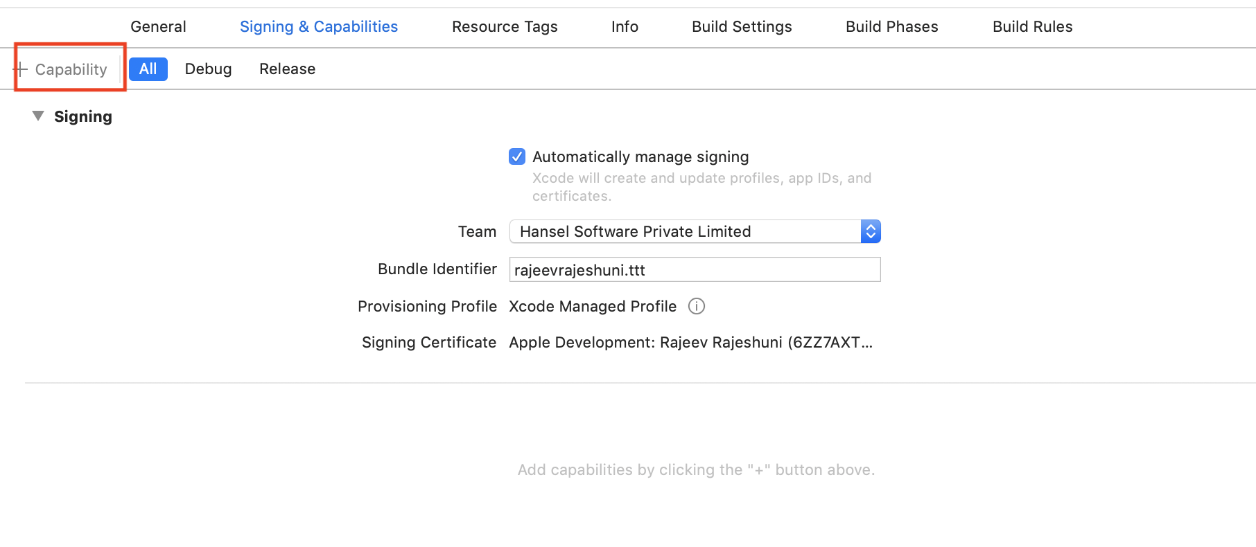Show only the Release configuration
The height and width of the screenshot is (547, 1256).
click(x=287, y=69)
